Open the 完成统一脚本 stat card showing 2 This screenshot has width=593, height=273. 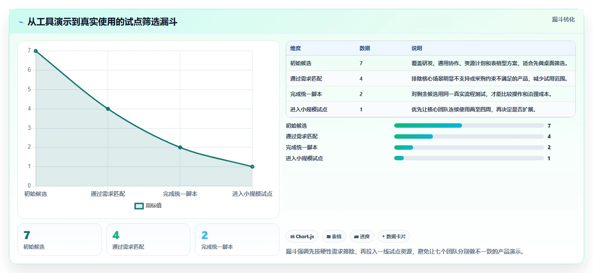click(237, 240)
